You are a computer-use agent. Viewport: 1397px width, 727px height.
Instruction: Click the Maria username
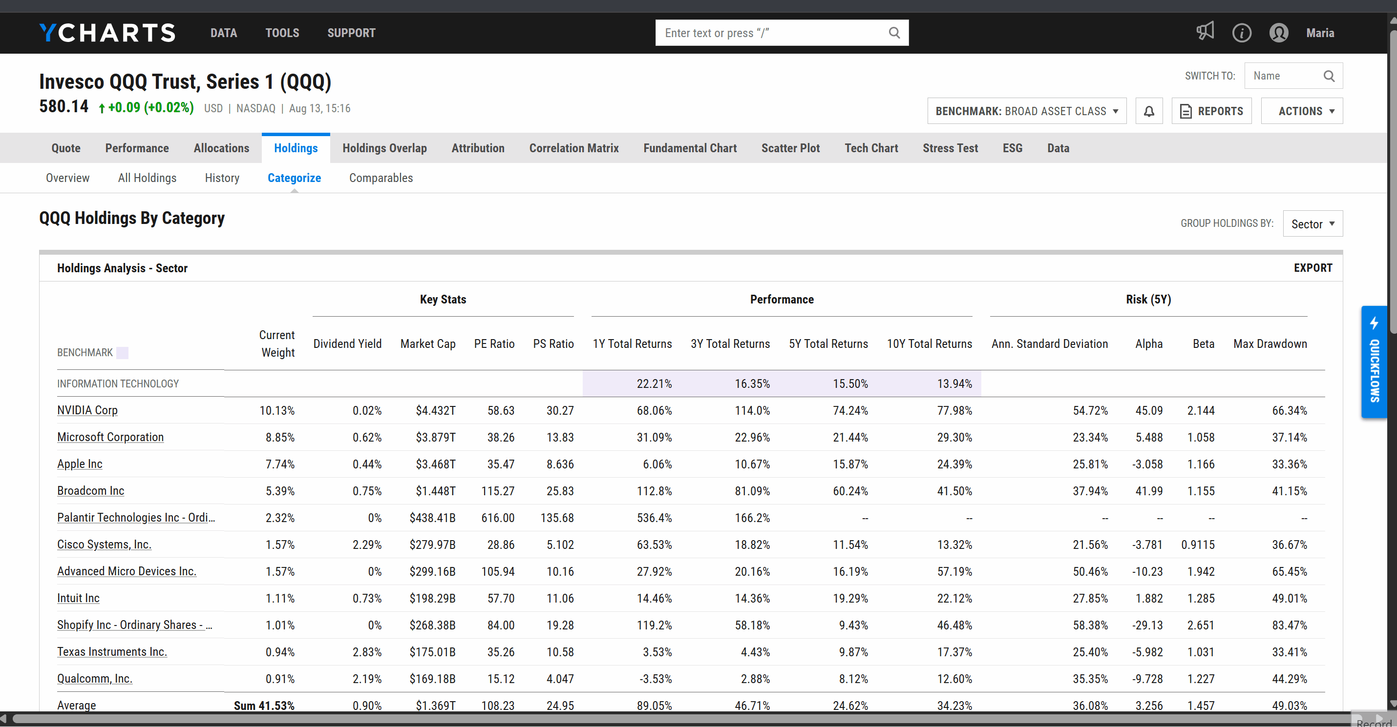(1320, 33)
